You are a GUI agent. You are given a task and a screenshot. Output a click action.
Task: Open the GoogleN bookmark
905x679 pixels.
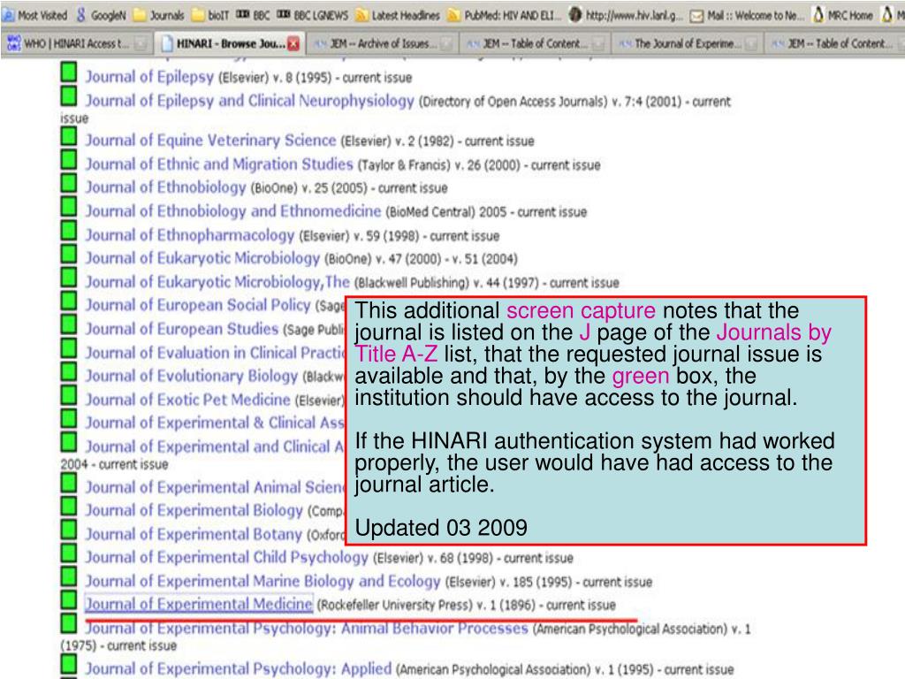[x=102, y=15]
